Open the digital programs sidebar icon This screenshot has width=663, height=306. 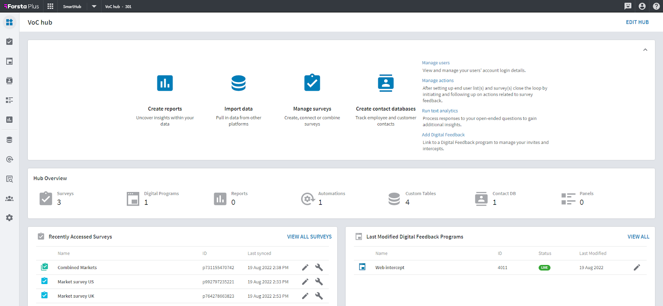click(x=10, y=61)
